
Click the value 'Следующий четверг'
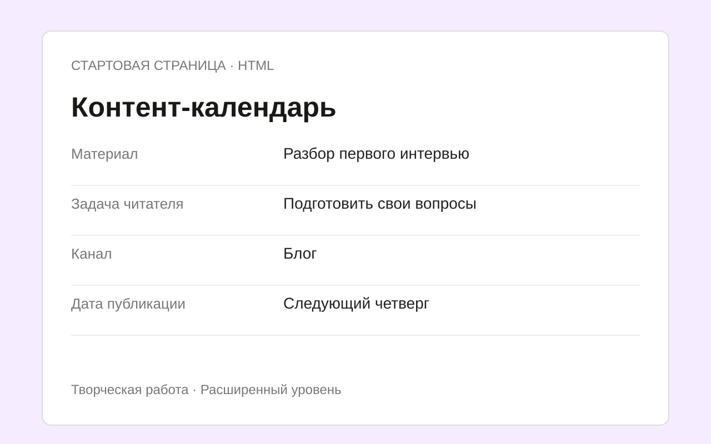click(x=356, y=304)
